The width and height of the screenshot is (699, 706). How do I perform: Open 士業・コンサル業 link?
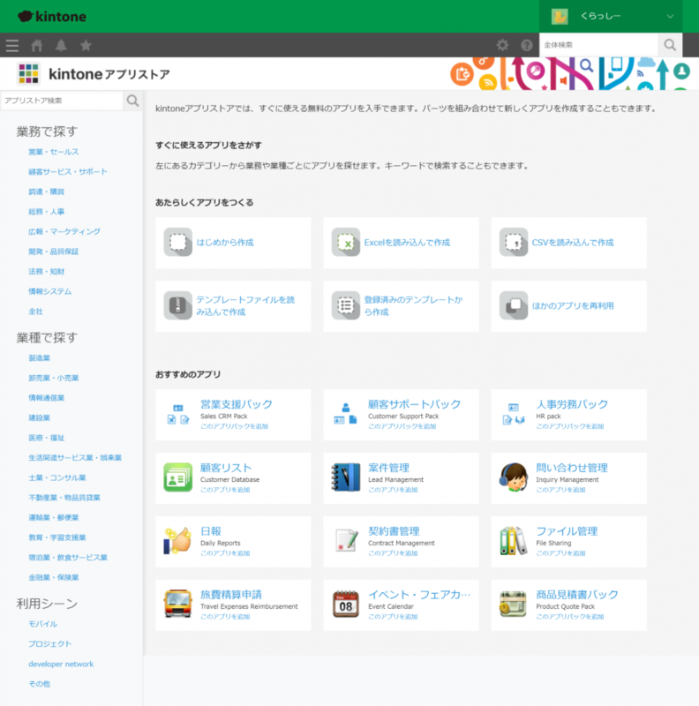pyautogui.click(x=57, y=477)
